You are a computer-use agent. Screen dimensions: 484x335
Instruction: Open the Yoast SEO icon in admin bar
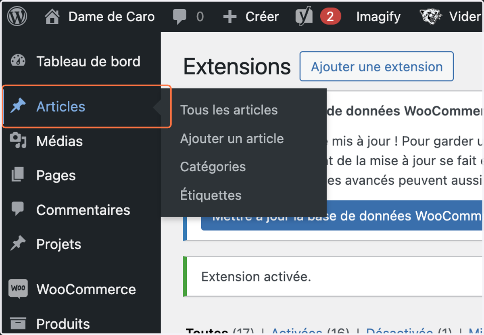tap(305, 17)
